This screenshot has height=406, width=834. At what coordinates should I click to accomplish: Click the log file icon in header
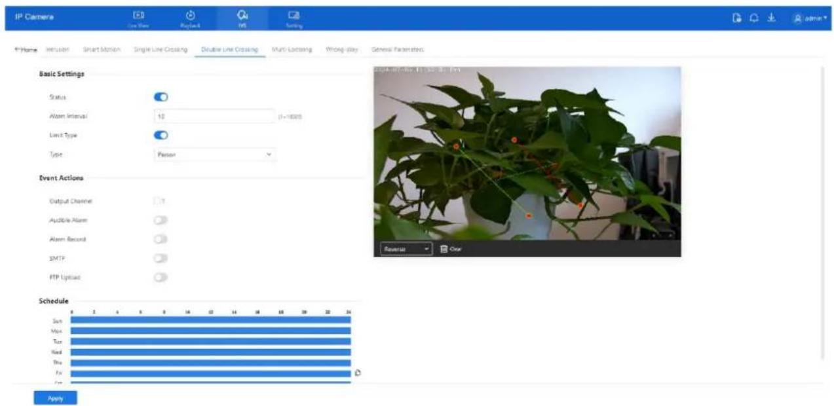[736, 18]
